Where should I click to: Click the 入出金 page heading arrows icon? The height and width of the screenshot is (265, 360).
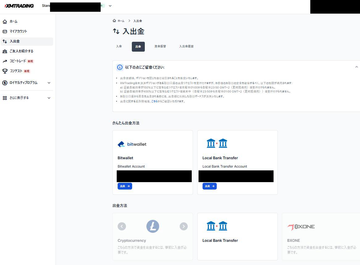(116, 31)
